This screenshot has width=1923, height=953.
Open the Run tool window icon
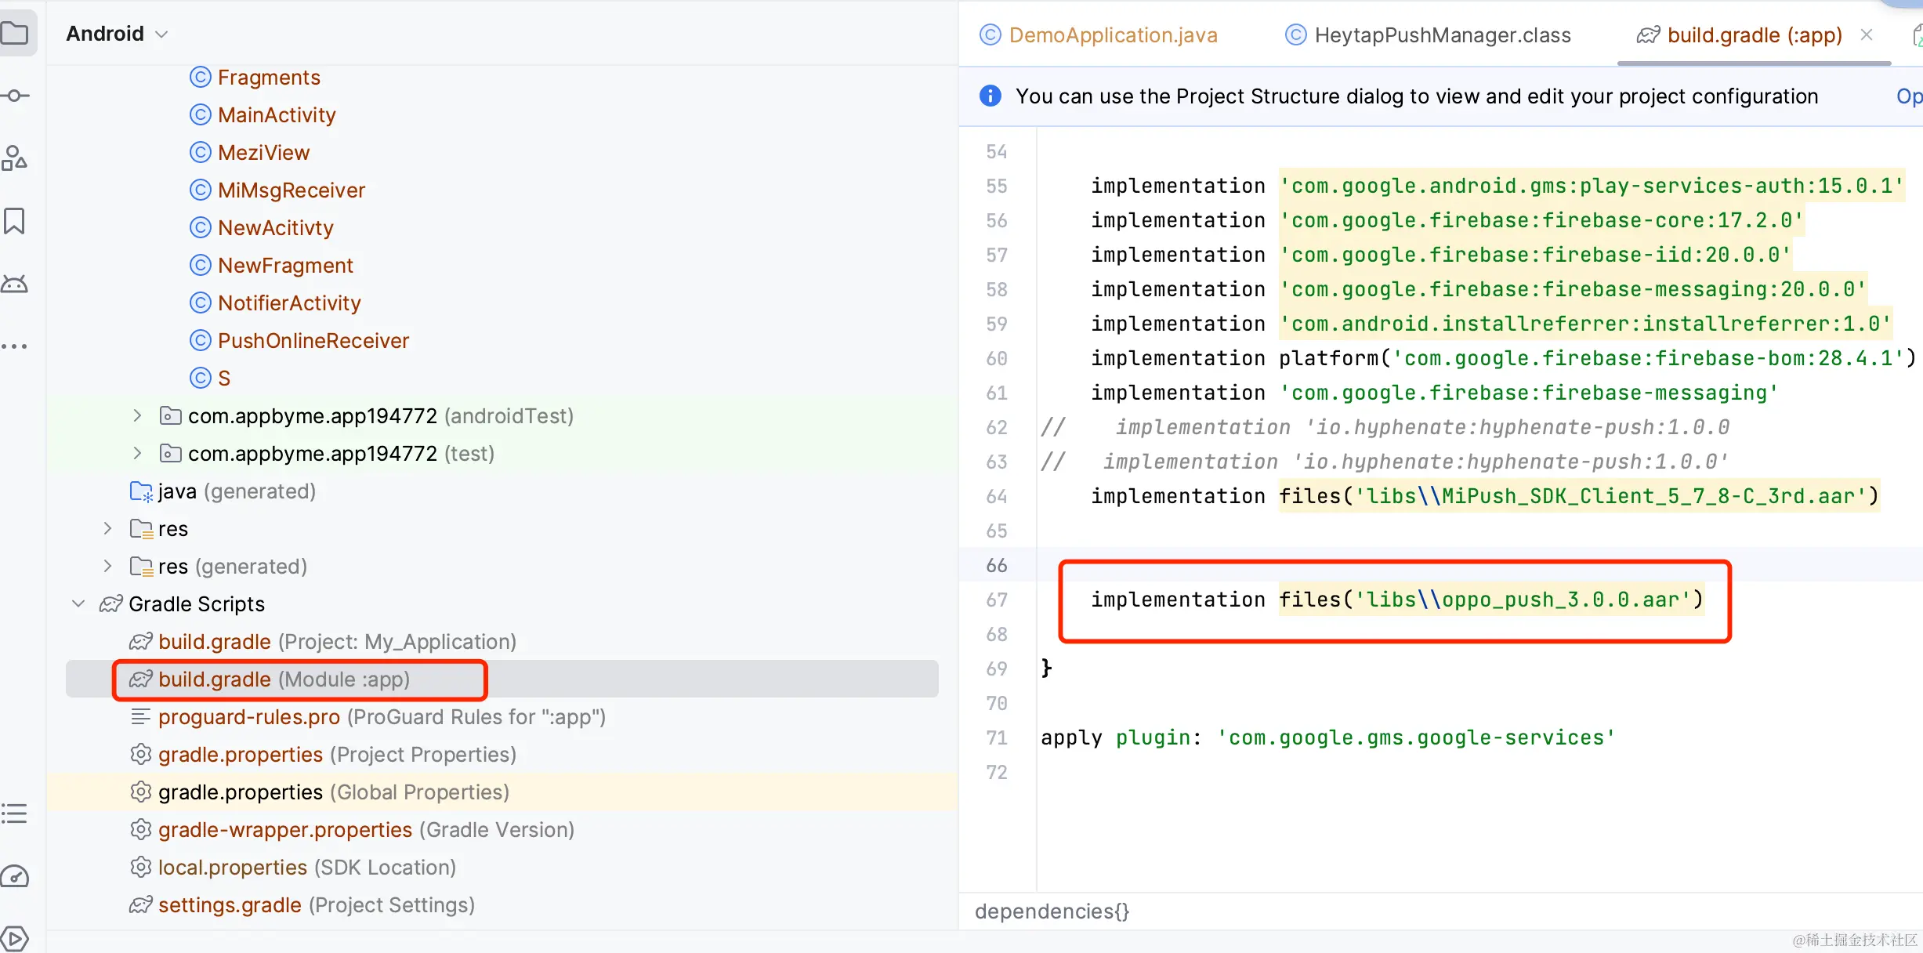click(15, 937)
